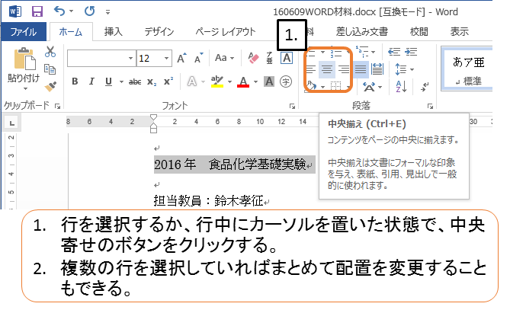Align text to the left

coord(313,69)
